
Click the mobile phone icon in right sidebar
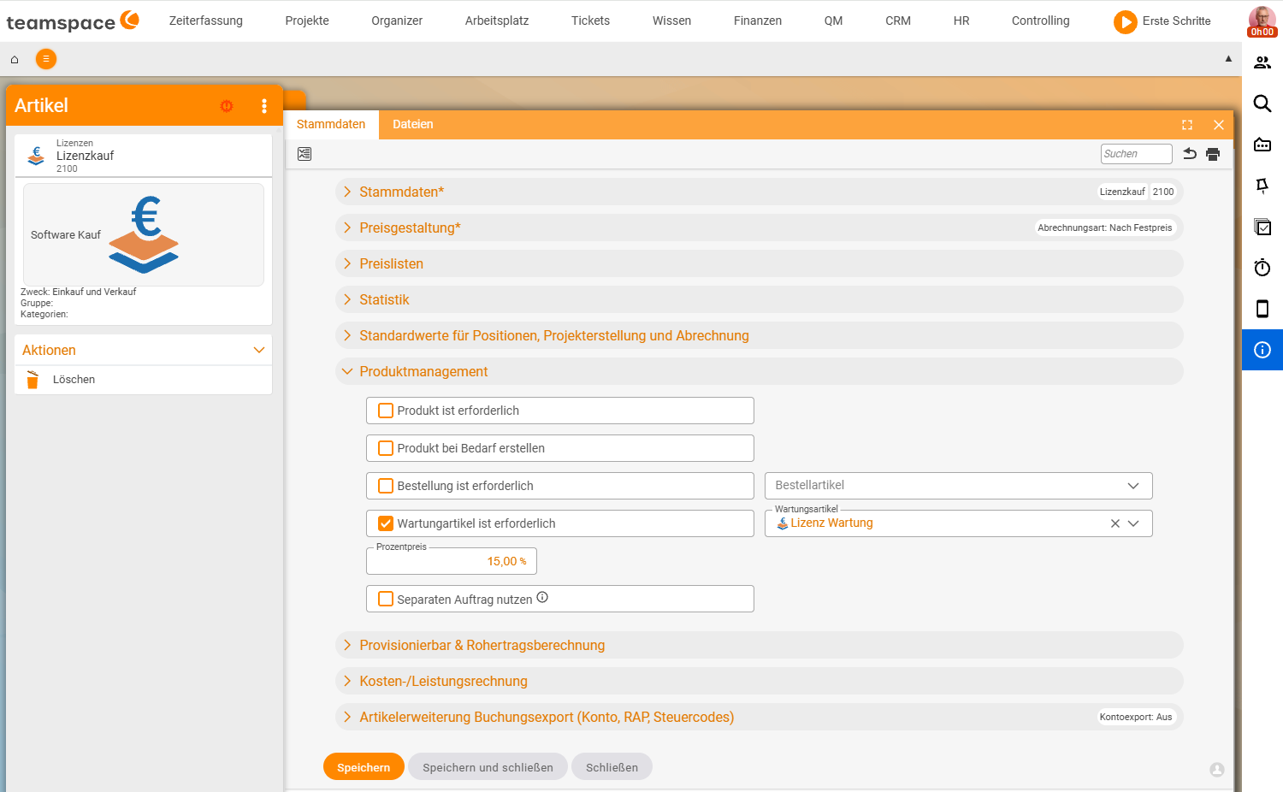coord(1262,309)
